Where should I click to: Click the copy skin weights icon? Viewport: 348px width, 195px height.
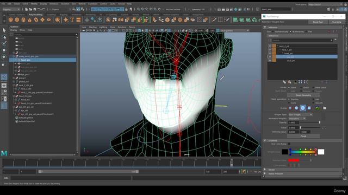[284, 82]
